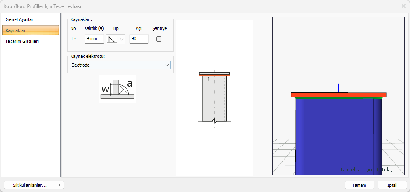
Task: Enable the Şantiye checkbox
Action: (159, 39)
